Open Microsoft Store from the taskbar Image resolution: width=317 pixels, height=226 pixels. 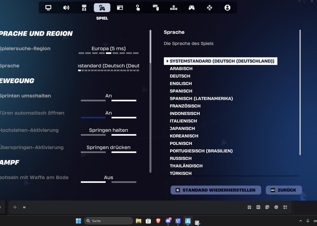[x=148, y=221]
